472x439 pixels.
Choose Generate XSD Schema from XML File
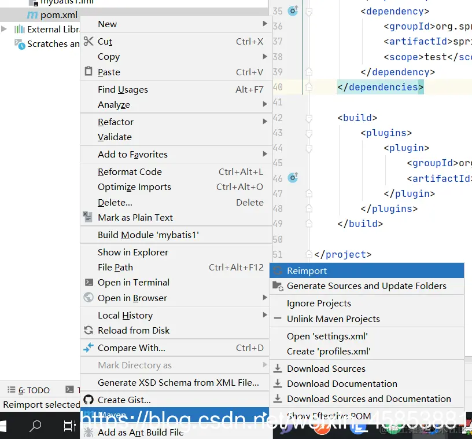[176, 382]
